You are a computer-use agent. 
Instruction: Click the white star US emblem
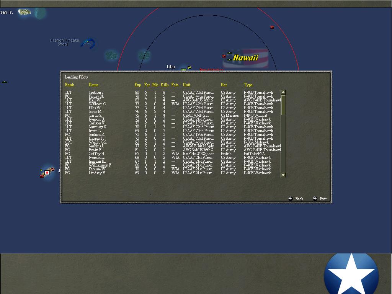coord(351,274)
